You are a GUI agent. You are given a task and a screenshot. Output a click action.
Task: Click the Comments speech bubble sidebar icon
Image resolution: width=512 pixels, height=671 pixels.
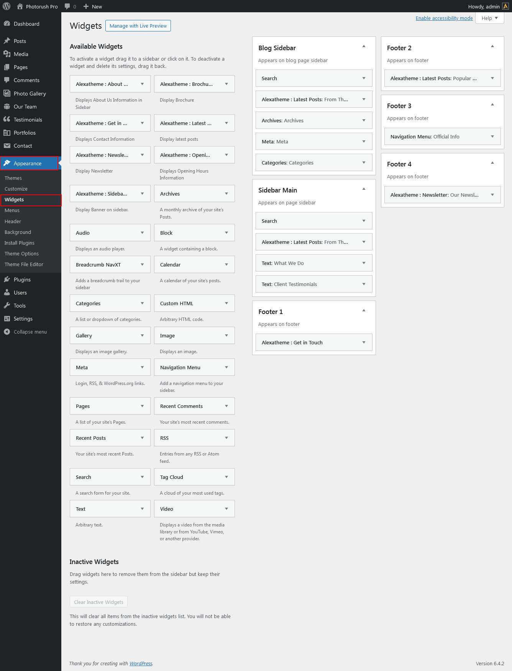tap(7, 80)
